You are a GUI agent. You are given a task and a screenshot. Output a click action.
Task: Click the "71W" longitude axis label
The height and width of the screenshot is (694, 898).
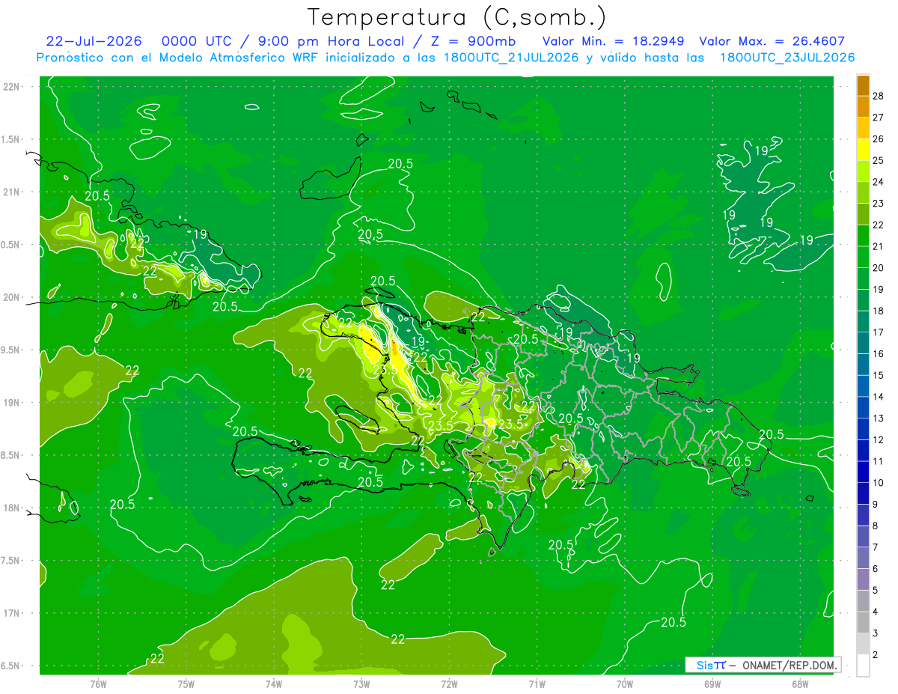click(537, 684)
